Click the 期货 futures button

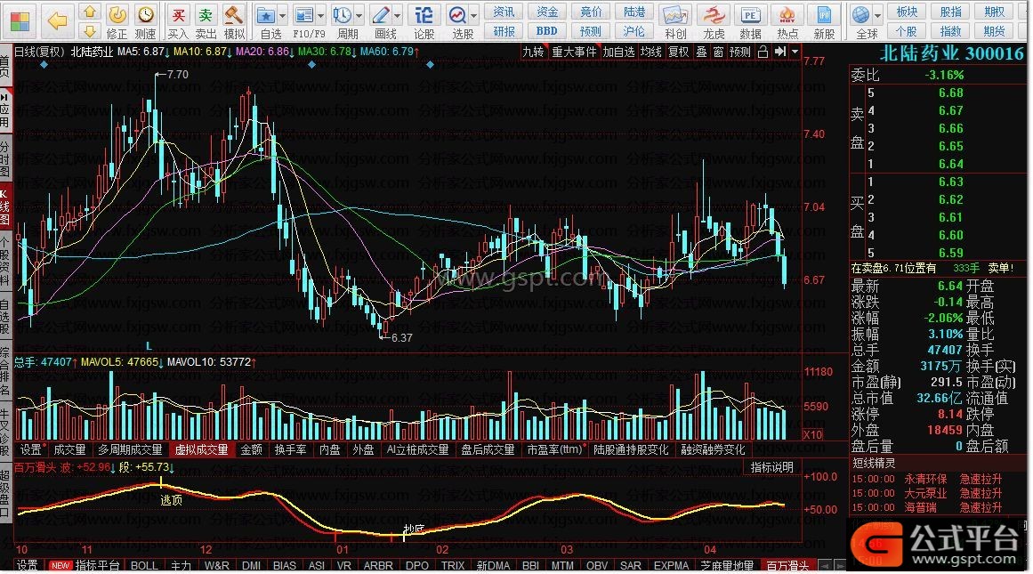[x=994, y=31]
